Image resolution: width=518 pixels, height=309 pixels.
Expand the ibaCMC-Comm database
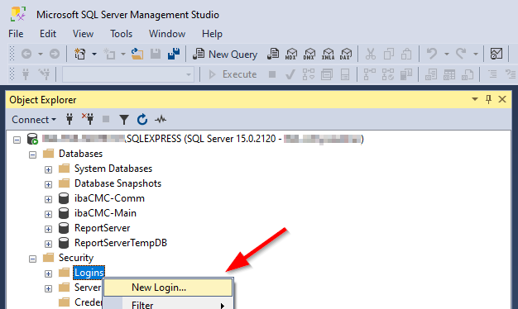tap(49, 199)
